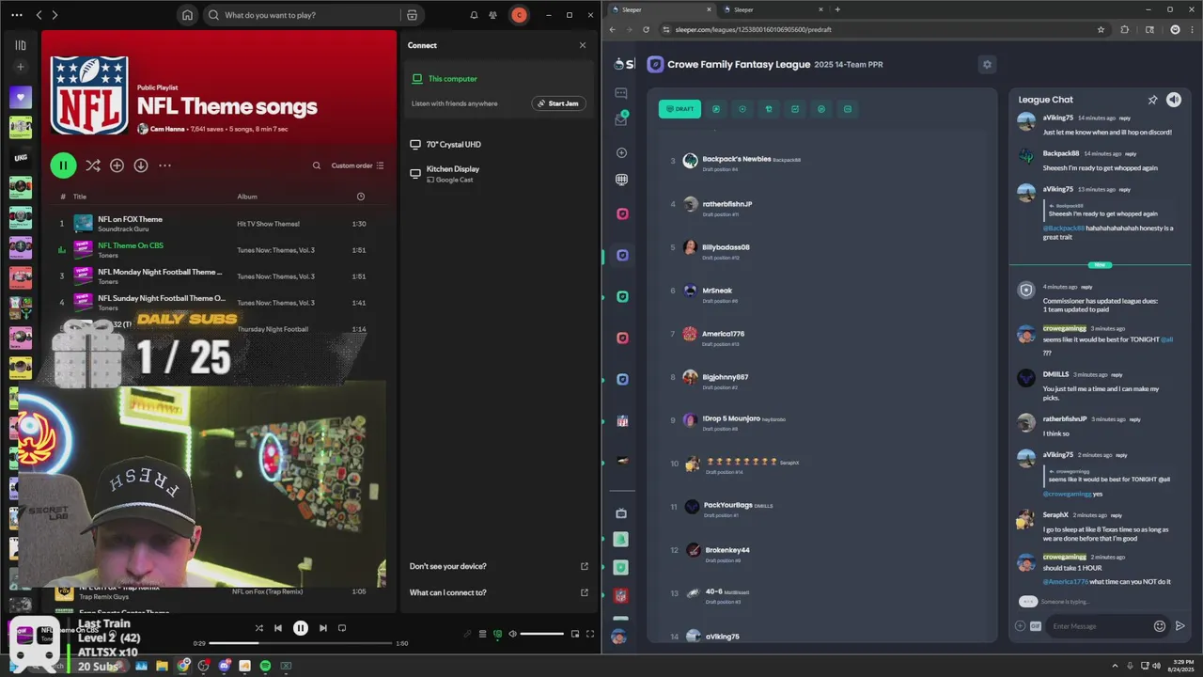
Task: Click Start Jam button
Action: (x=558, y=103)
